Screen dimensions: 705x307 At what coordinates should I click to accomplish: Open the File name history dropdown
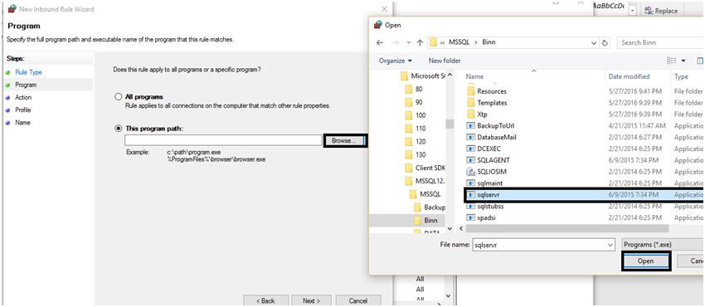click(610, 245)
